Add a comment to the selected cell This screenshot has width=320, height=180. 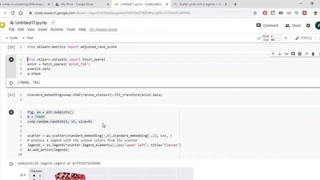click(x=293, y=54)
